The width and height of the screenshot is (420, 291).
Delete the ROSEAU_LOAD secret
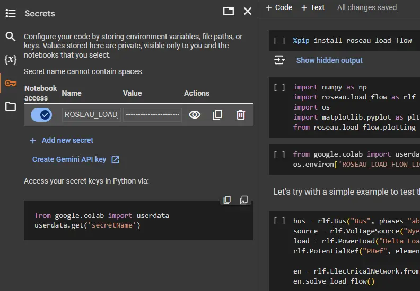[x=241, y=115]
